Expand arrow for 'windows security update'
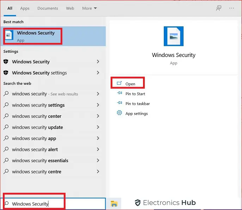The width and height of the screenshot is (242, 210). [x=98, y=127]
